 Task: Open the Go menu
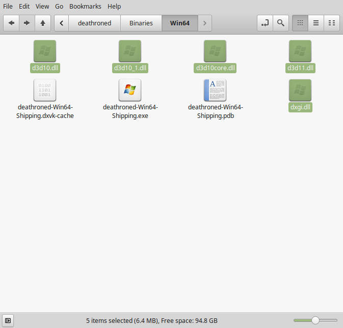pyautogui.click(x=59, y=6)
